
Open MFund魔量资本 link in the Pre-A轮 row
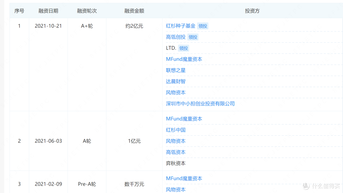184,178
